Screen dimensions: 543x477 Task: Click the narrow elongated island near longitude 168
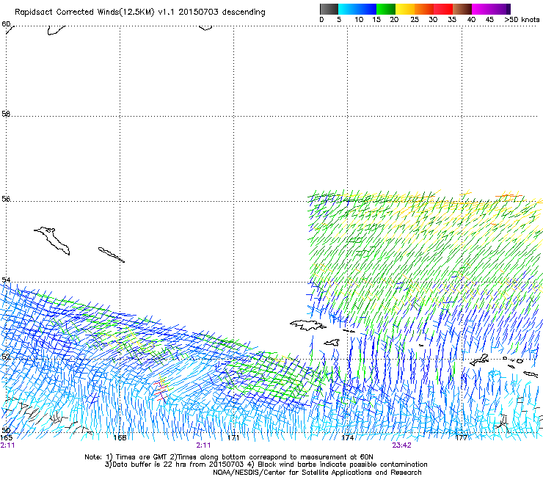pyautogui.click(x=111, y=255)
